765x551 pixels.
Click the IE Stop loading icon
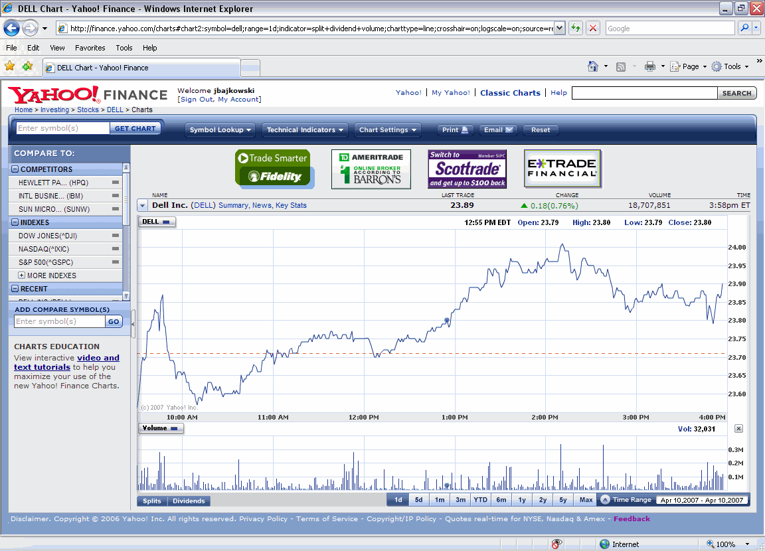pyautogui.click(x=593, y=28)
